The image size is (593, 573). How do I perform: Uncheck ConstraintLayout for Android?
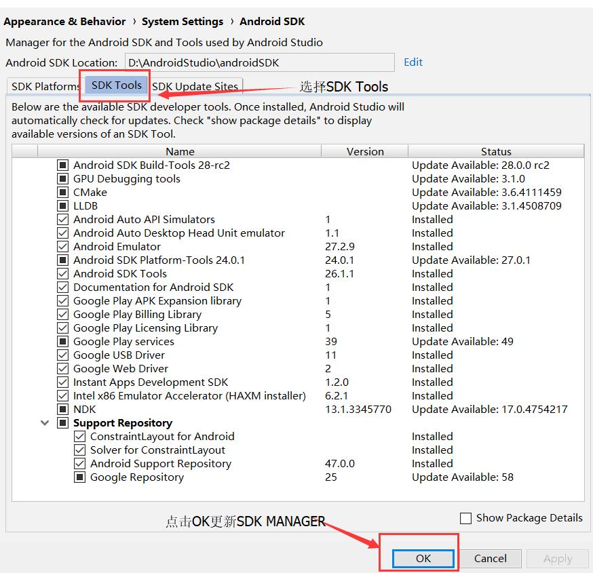(79, 437)
